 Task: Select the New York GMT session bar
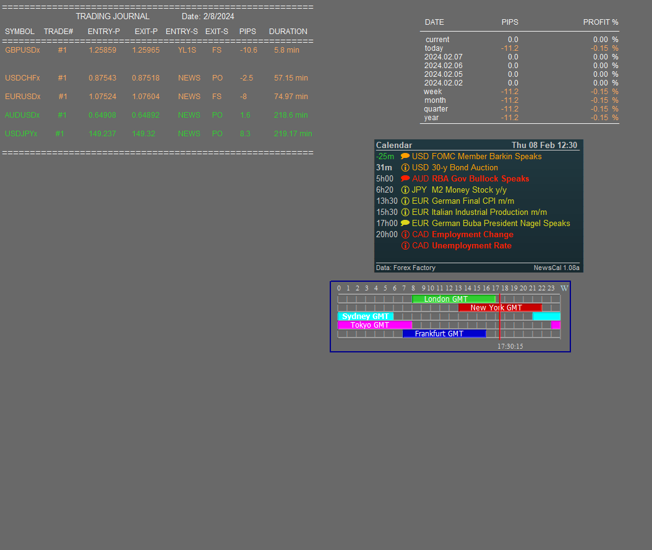point(500,308)
